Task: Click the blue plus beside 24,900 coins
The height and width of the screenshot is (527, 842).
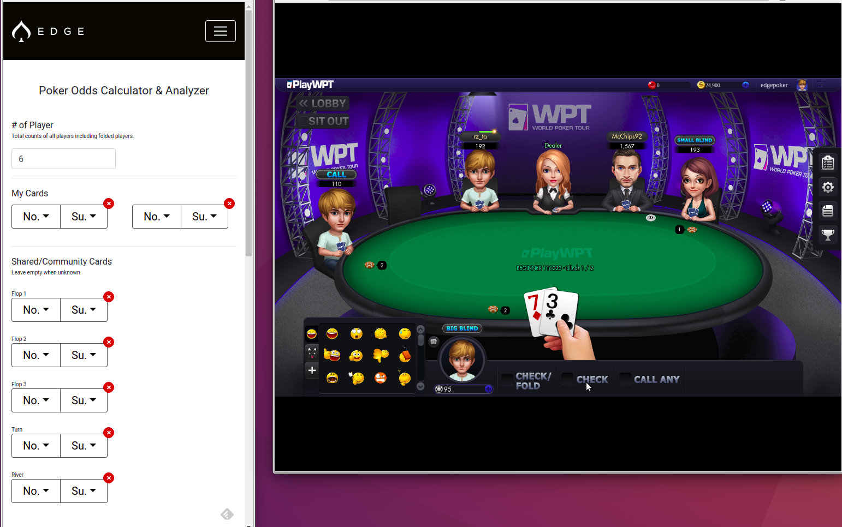Action: click(x=745, y=85)
